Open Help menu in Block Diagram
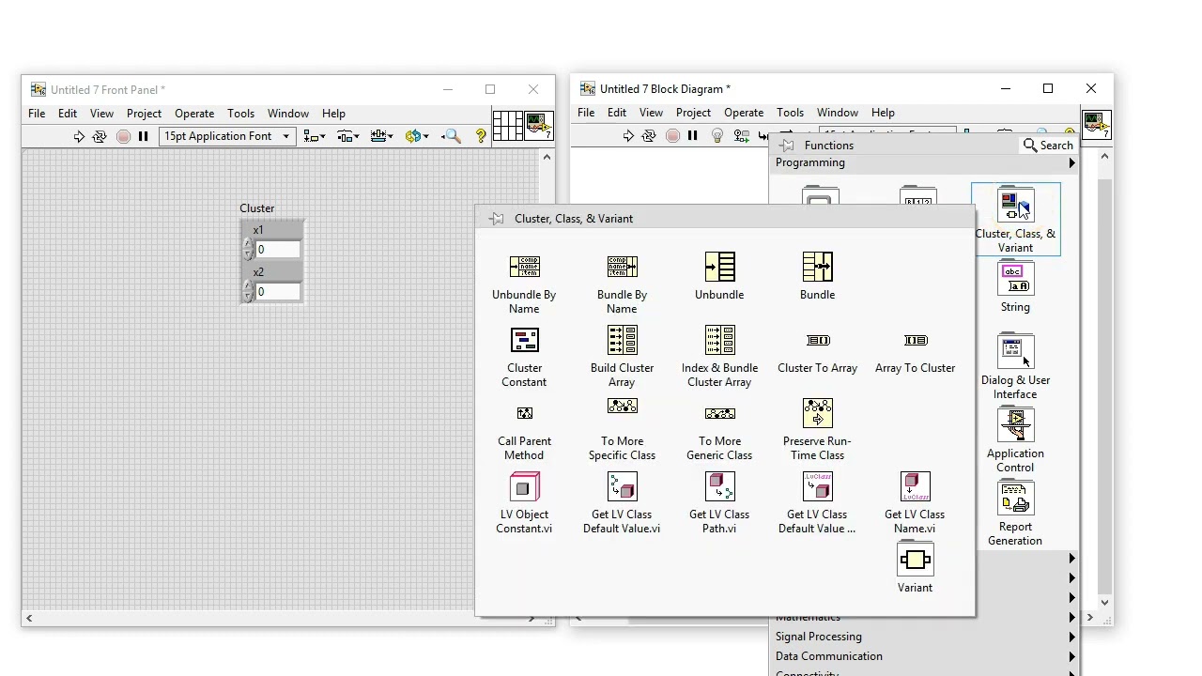The height and width of the screenshot is (676, 1202). [883, 113]
